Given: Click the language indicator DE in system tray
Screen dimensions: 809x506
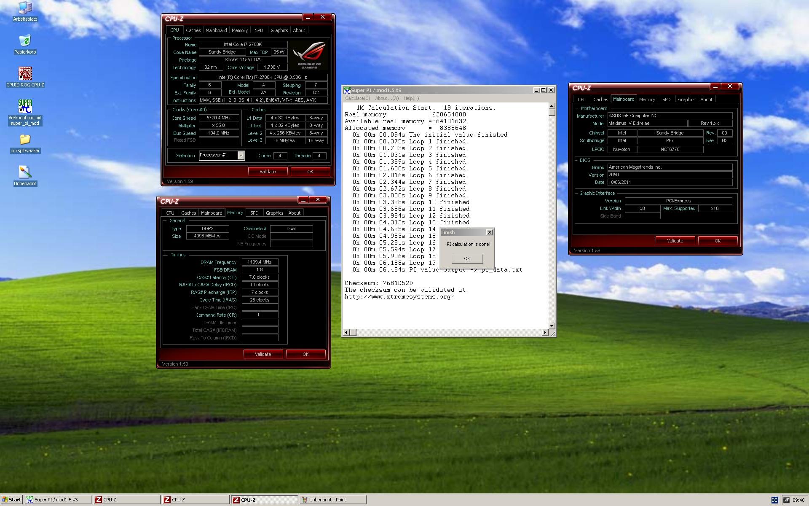Looking at the screenshot, I should coord(774,500).
